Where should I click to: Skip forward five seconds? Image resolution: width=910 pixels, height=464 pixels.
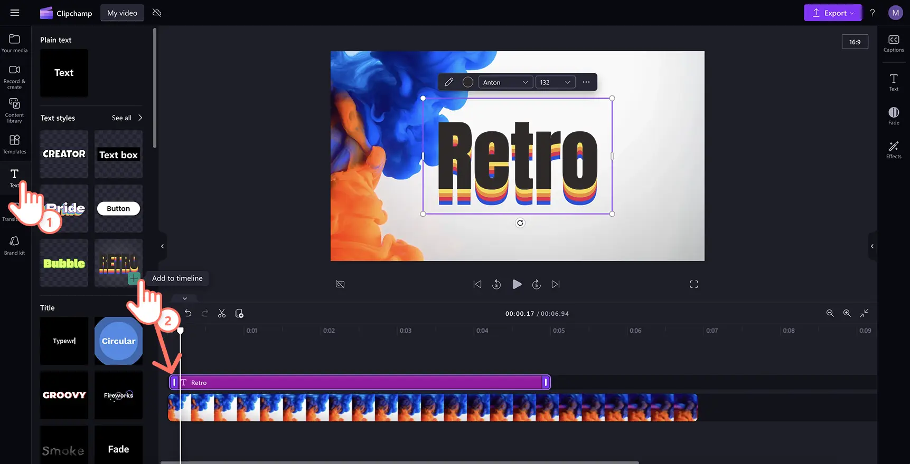(536, 284)
